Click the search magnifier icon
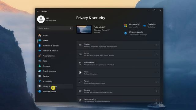 (70, 28)
